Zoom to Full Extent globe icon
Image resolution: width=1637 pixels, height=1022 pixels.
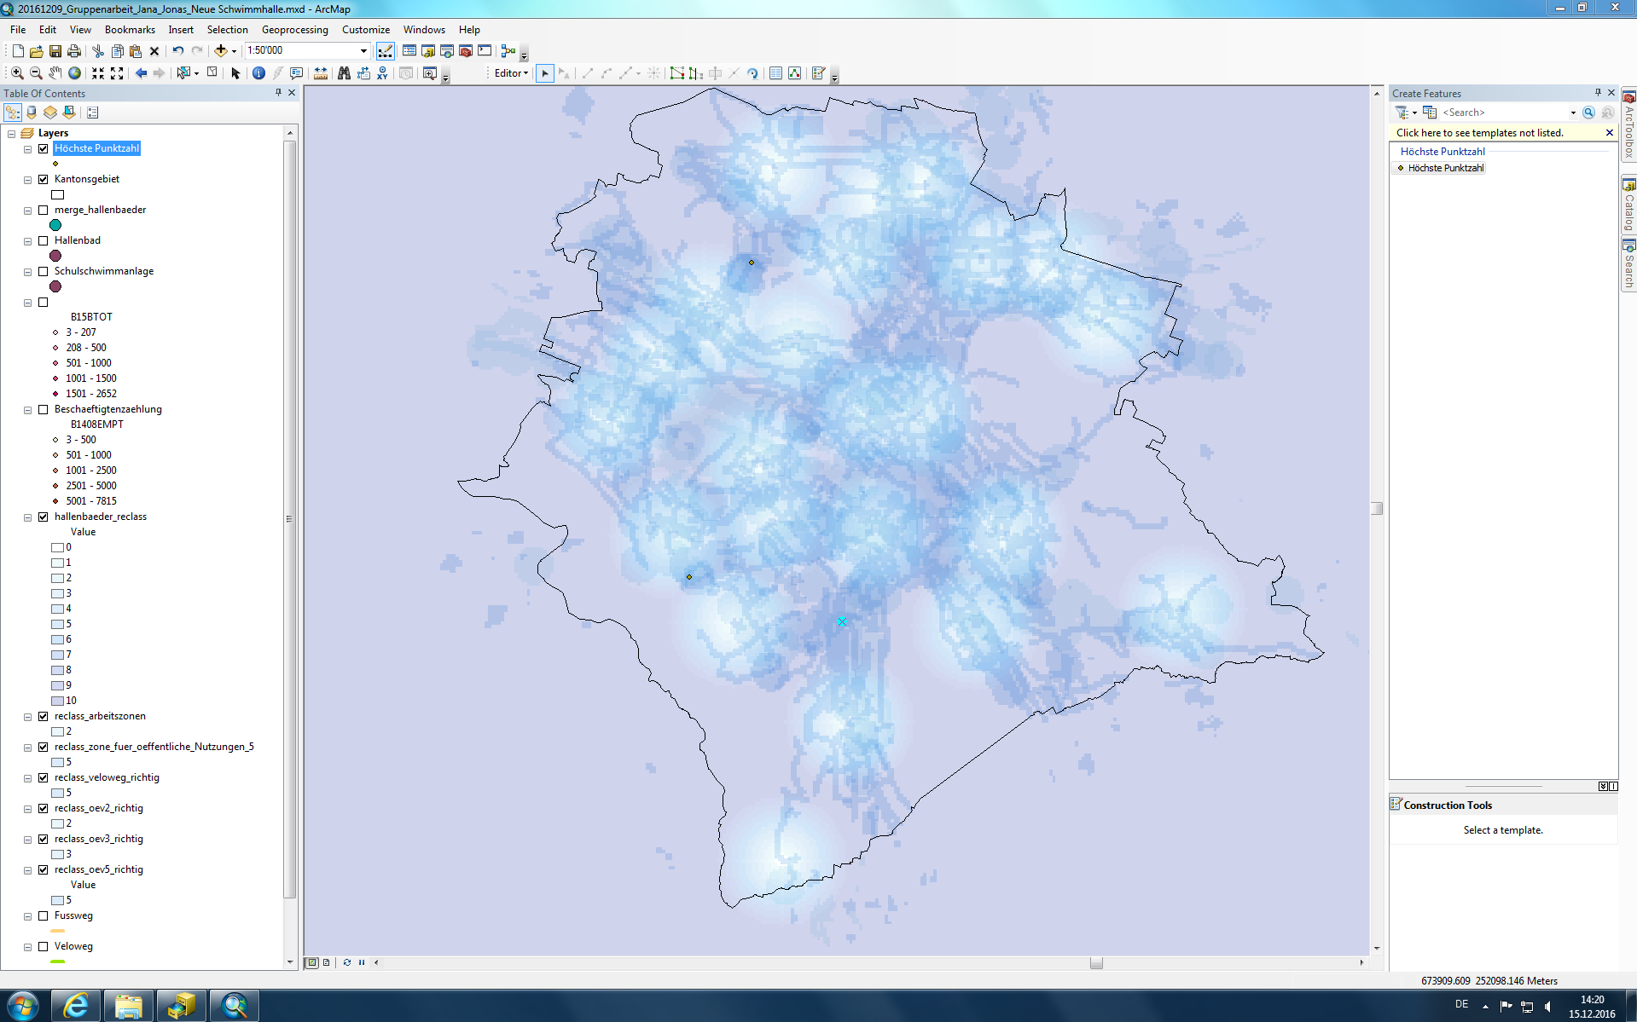[75, 73]
